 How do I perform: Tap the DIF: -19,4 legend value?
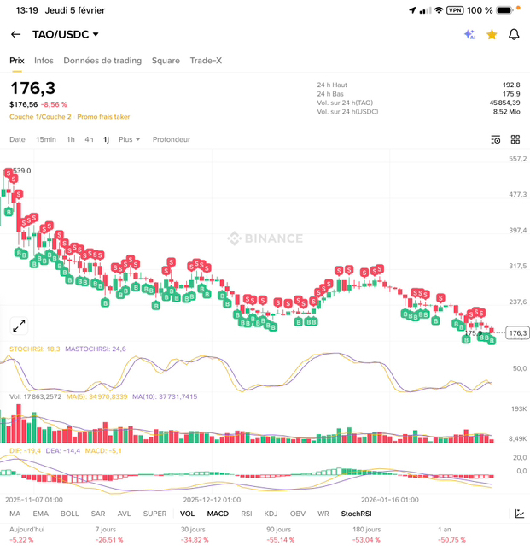tap(25, 450)
